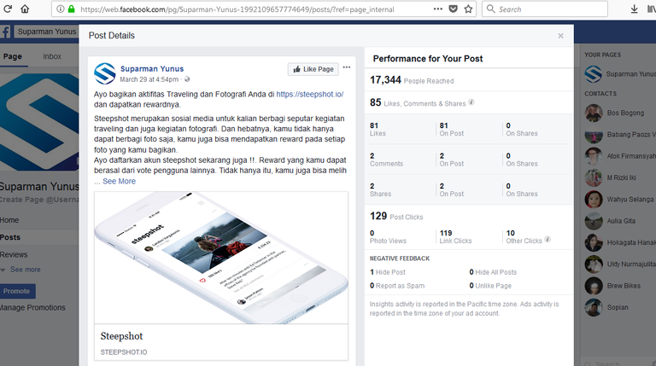The image size is (656, 366).
Task: Open Suparman Yunus page name link
Action: click(152, 68)
